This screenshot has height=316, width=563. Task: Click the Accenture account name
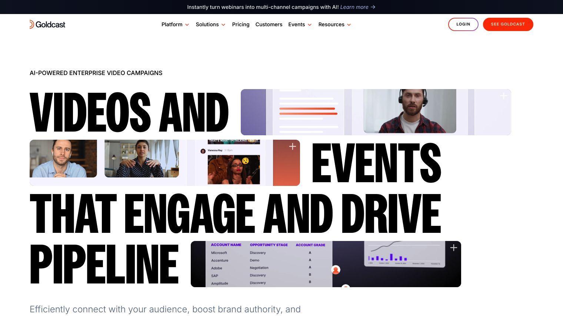pyautogui.click(x=220, y=261)
